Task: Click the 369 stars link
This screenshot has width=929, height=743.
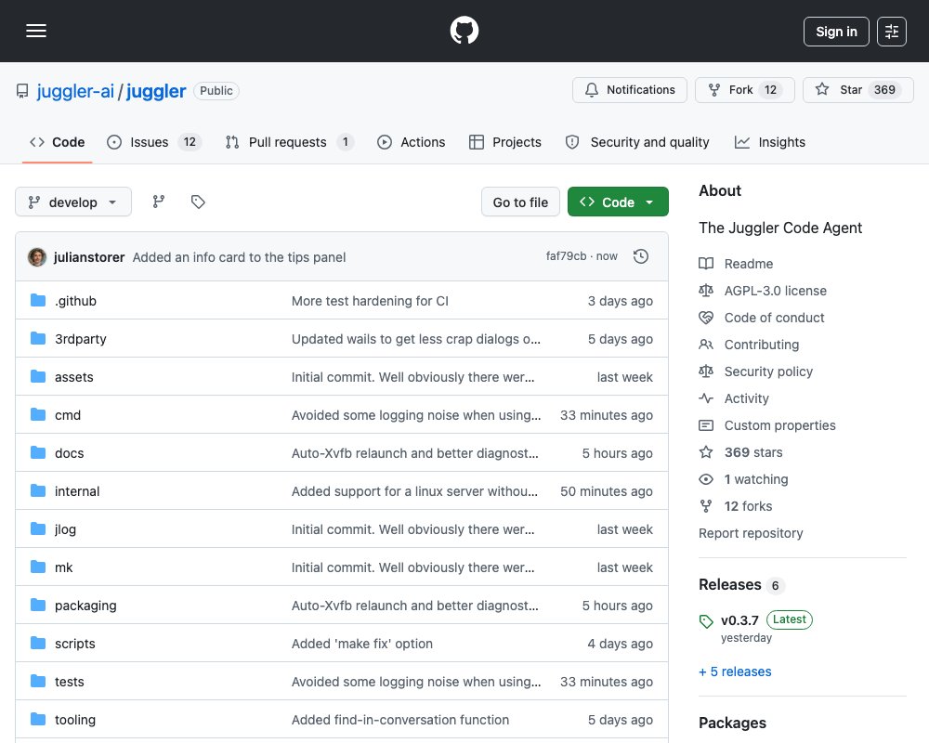Action: tap(753, 452)
